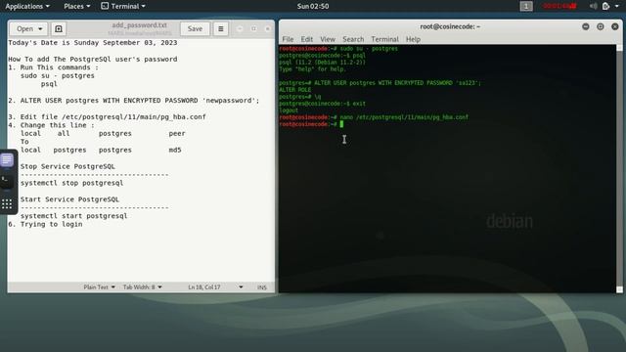Image resolution: width=626 pixels, height=352 pixels.
Task: Maximize the root@cosinecode terminal window
Action: point(600,26)
